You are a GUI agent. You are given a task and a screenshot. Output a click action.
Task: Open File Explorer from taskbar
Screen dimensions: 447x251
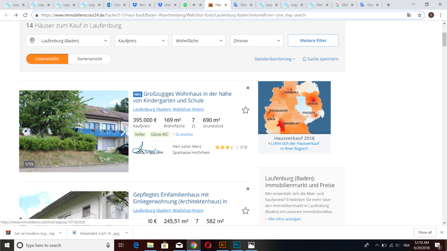pos(151,245)
